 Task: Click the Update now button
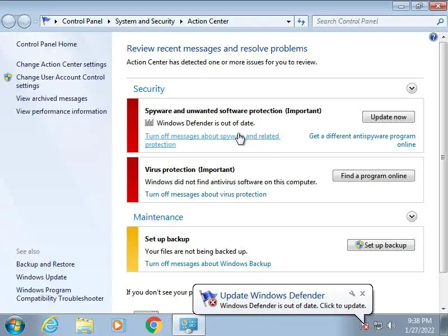coord(388,117)
